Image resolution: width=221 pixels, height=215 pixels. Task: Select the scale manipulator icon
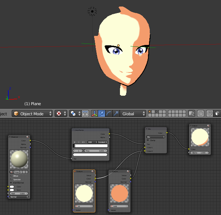click(x=116, y=113)
